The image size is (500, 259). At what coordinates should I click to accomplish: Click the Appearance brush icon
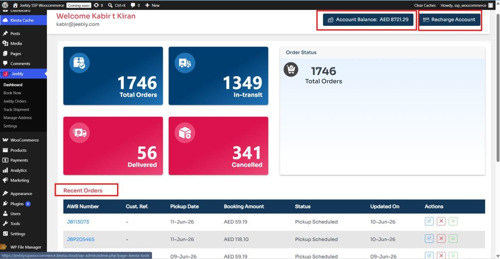click(x=5, y=193)
